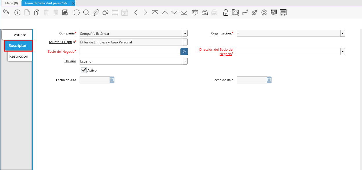Open the zoom across folder-magnifier icon
This screenshot has width=362, height=170.
pos(235,12)
